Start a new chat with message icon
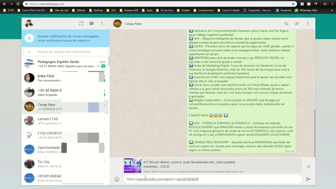Screen dimensions: 336x189 point(92,24)
